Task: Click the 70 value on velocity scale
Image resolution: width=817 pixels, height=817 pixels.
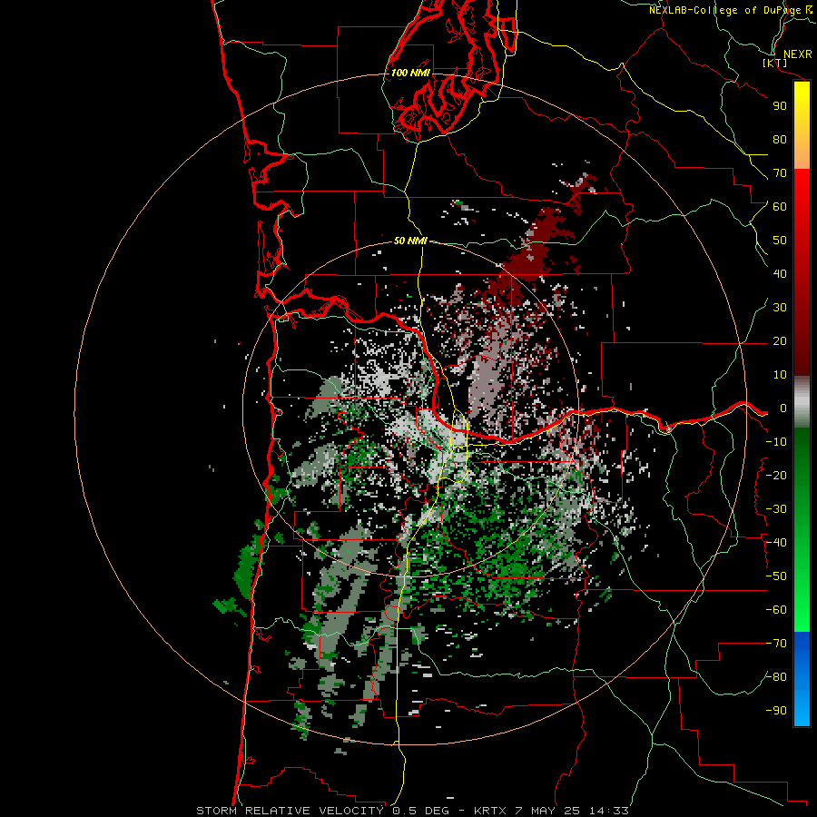Action: [x=780, y=173]
